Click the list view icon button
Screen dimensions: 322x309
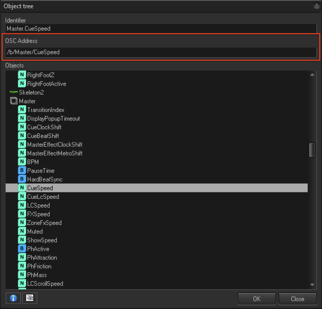pyautogui.click(x=30, y=298)
